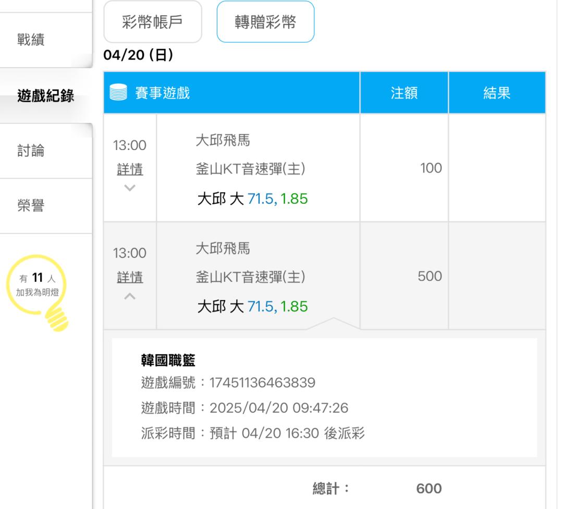Select 遊戲紀錄 in the sidebar
Screen dimensions: 563x509
click(45, 95)
